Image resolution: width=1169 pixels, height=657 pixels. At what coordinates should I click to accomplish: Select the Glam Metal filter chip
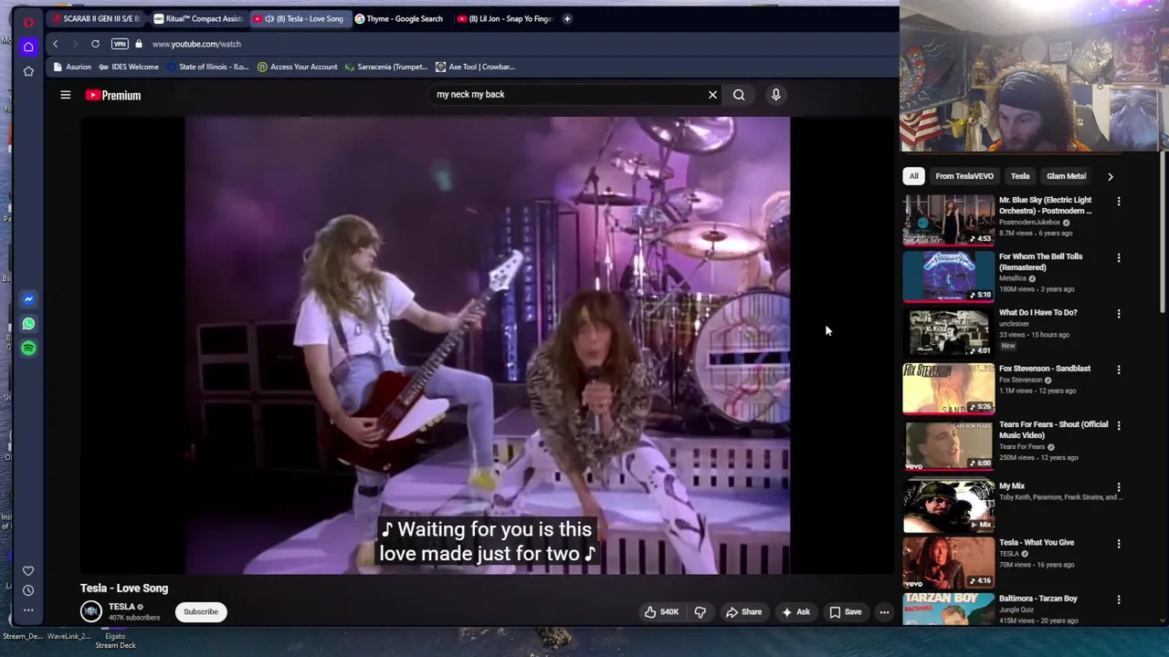click(x=1066, y=176)
